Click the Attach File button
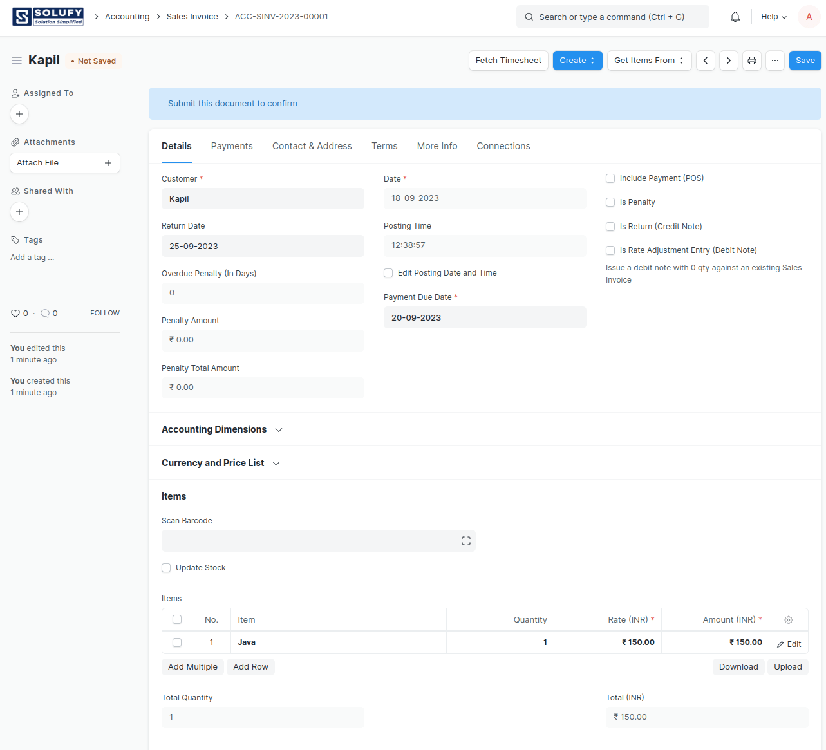Image resolution: width=826 pixels, height=750 pixels. (65, 163)
